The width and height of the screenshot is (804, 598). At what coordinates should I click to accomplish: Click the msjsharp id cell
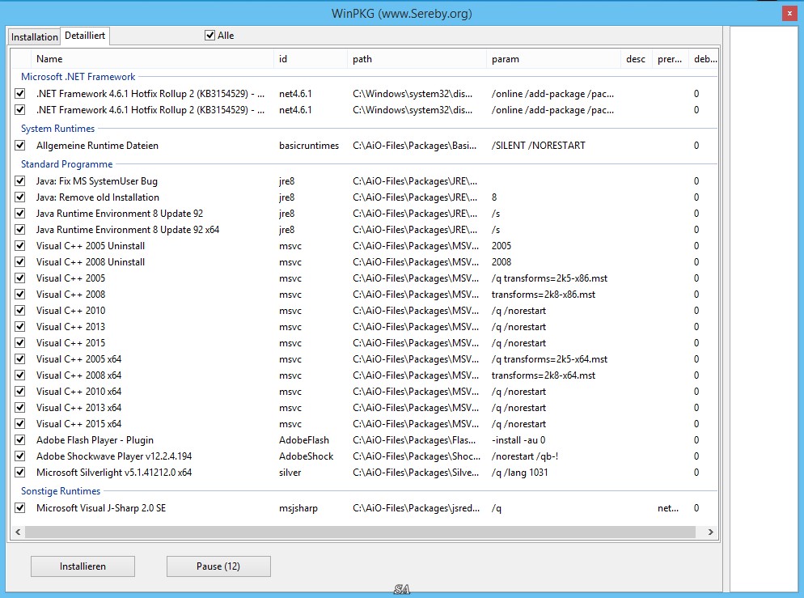coord(298,508)
